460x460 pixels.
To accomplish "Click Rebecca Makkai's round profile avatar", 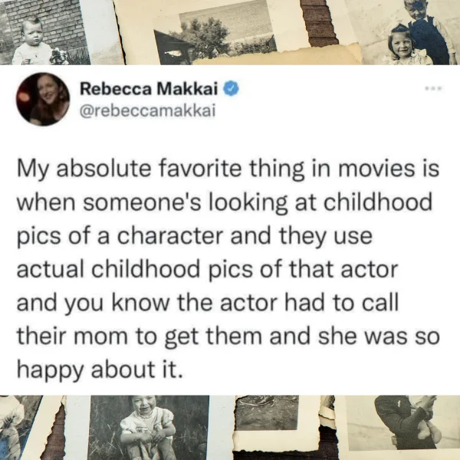I will [x=43, y=99].
